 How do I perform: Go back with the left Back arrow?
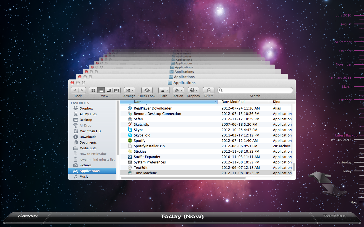[75, 90]
